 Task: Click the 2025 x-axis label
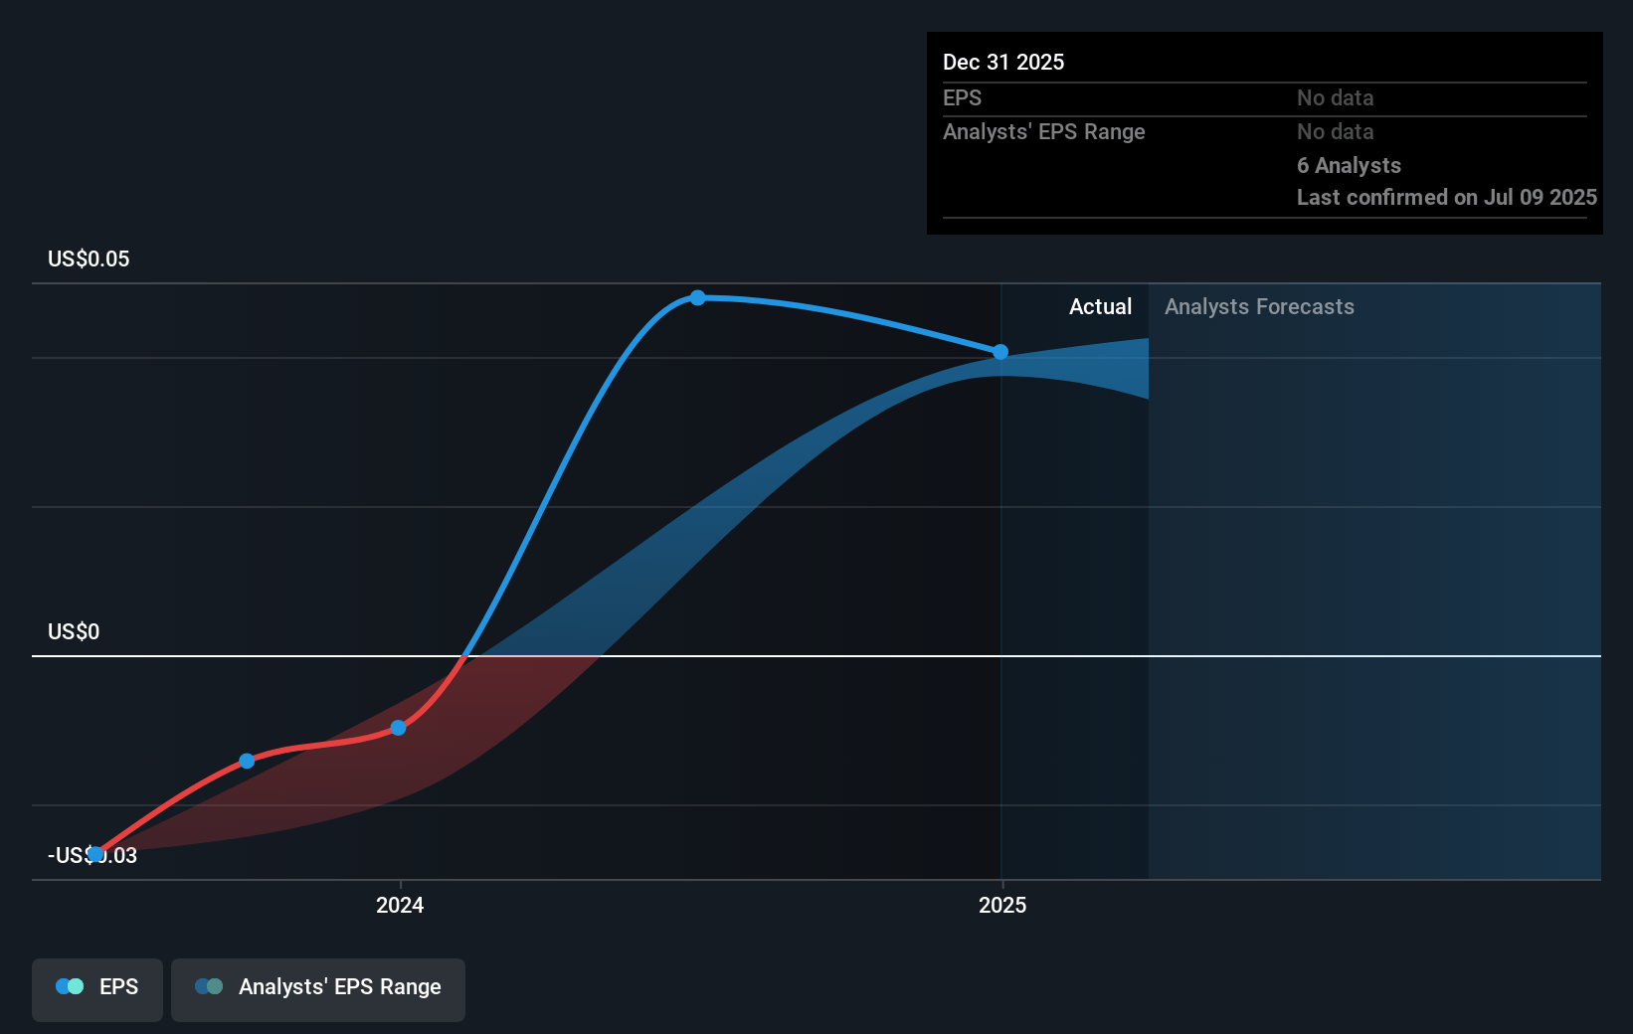coord(1002,905)
